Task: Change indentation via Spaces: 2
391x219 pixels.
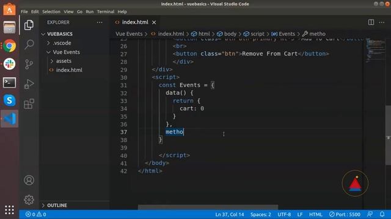Action: (x=261, y=214)
